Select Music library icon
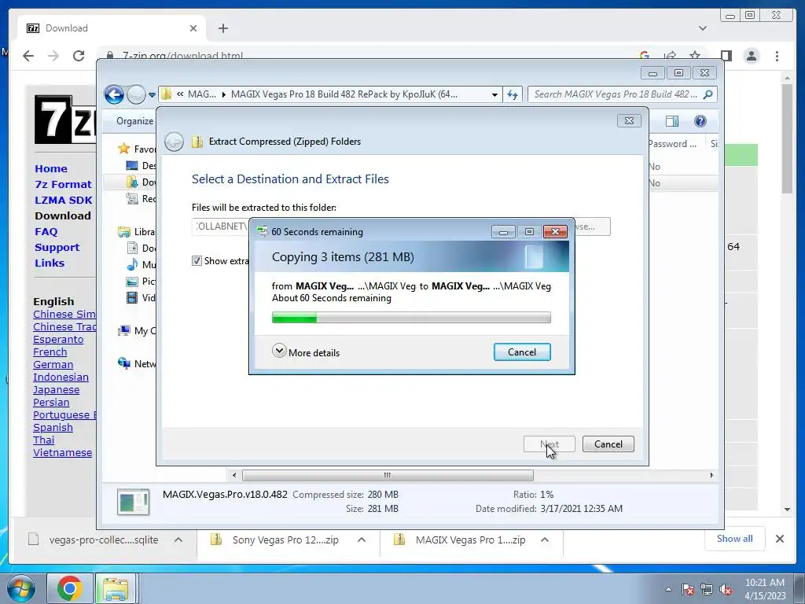 click(132, 264)
